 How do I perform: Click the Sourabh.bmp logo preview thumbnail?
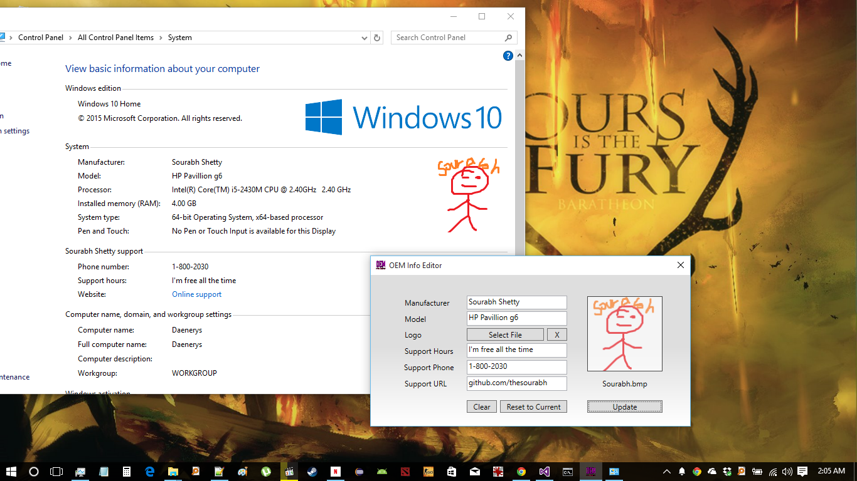625,334
